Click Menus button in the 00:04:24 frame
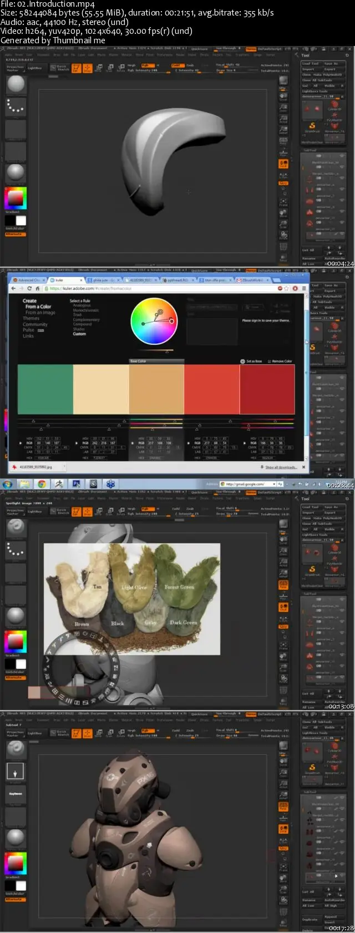 (x=251, y=49)
